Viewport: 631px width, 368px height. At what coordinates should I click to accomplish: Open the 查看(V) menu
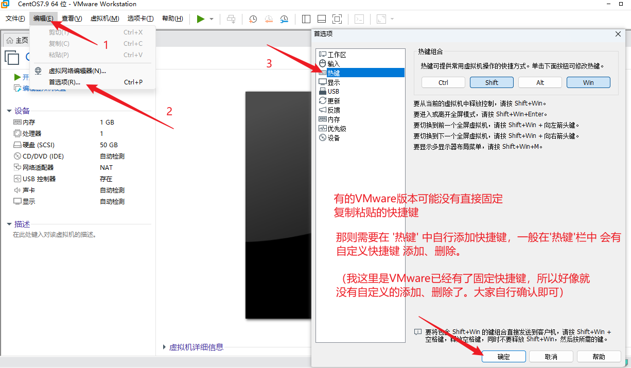pos(72,19)
